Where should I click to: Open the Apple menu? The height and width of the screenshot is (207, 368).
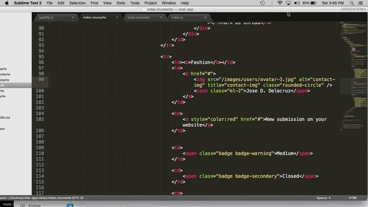click(6, 3)
